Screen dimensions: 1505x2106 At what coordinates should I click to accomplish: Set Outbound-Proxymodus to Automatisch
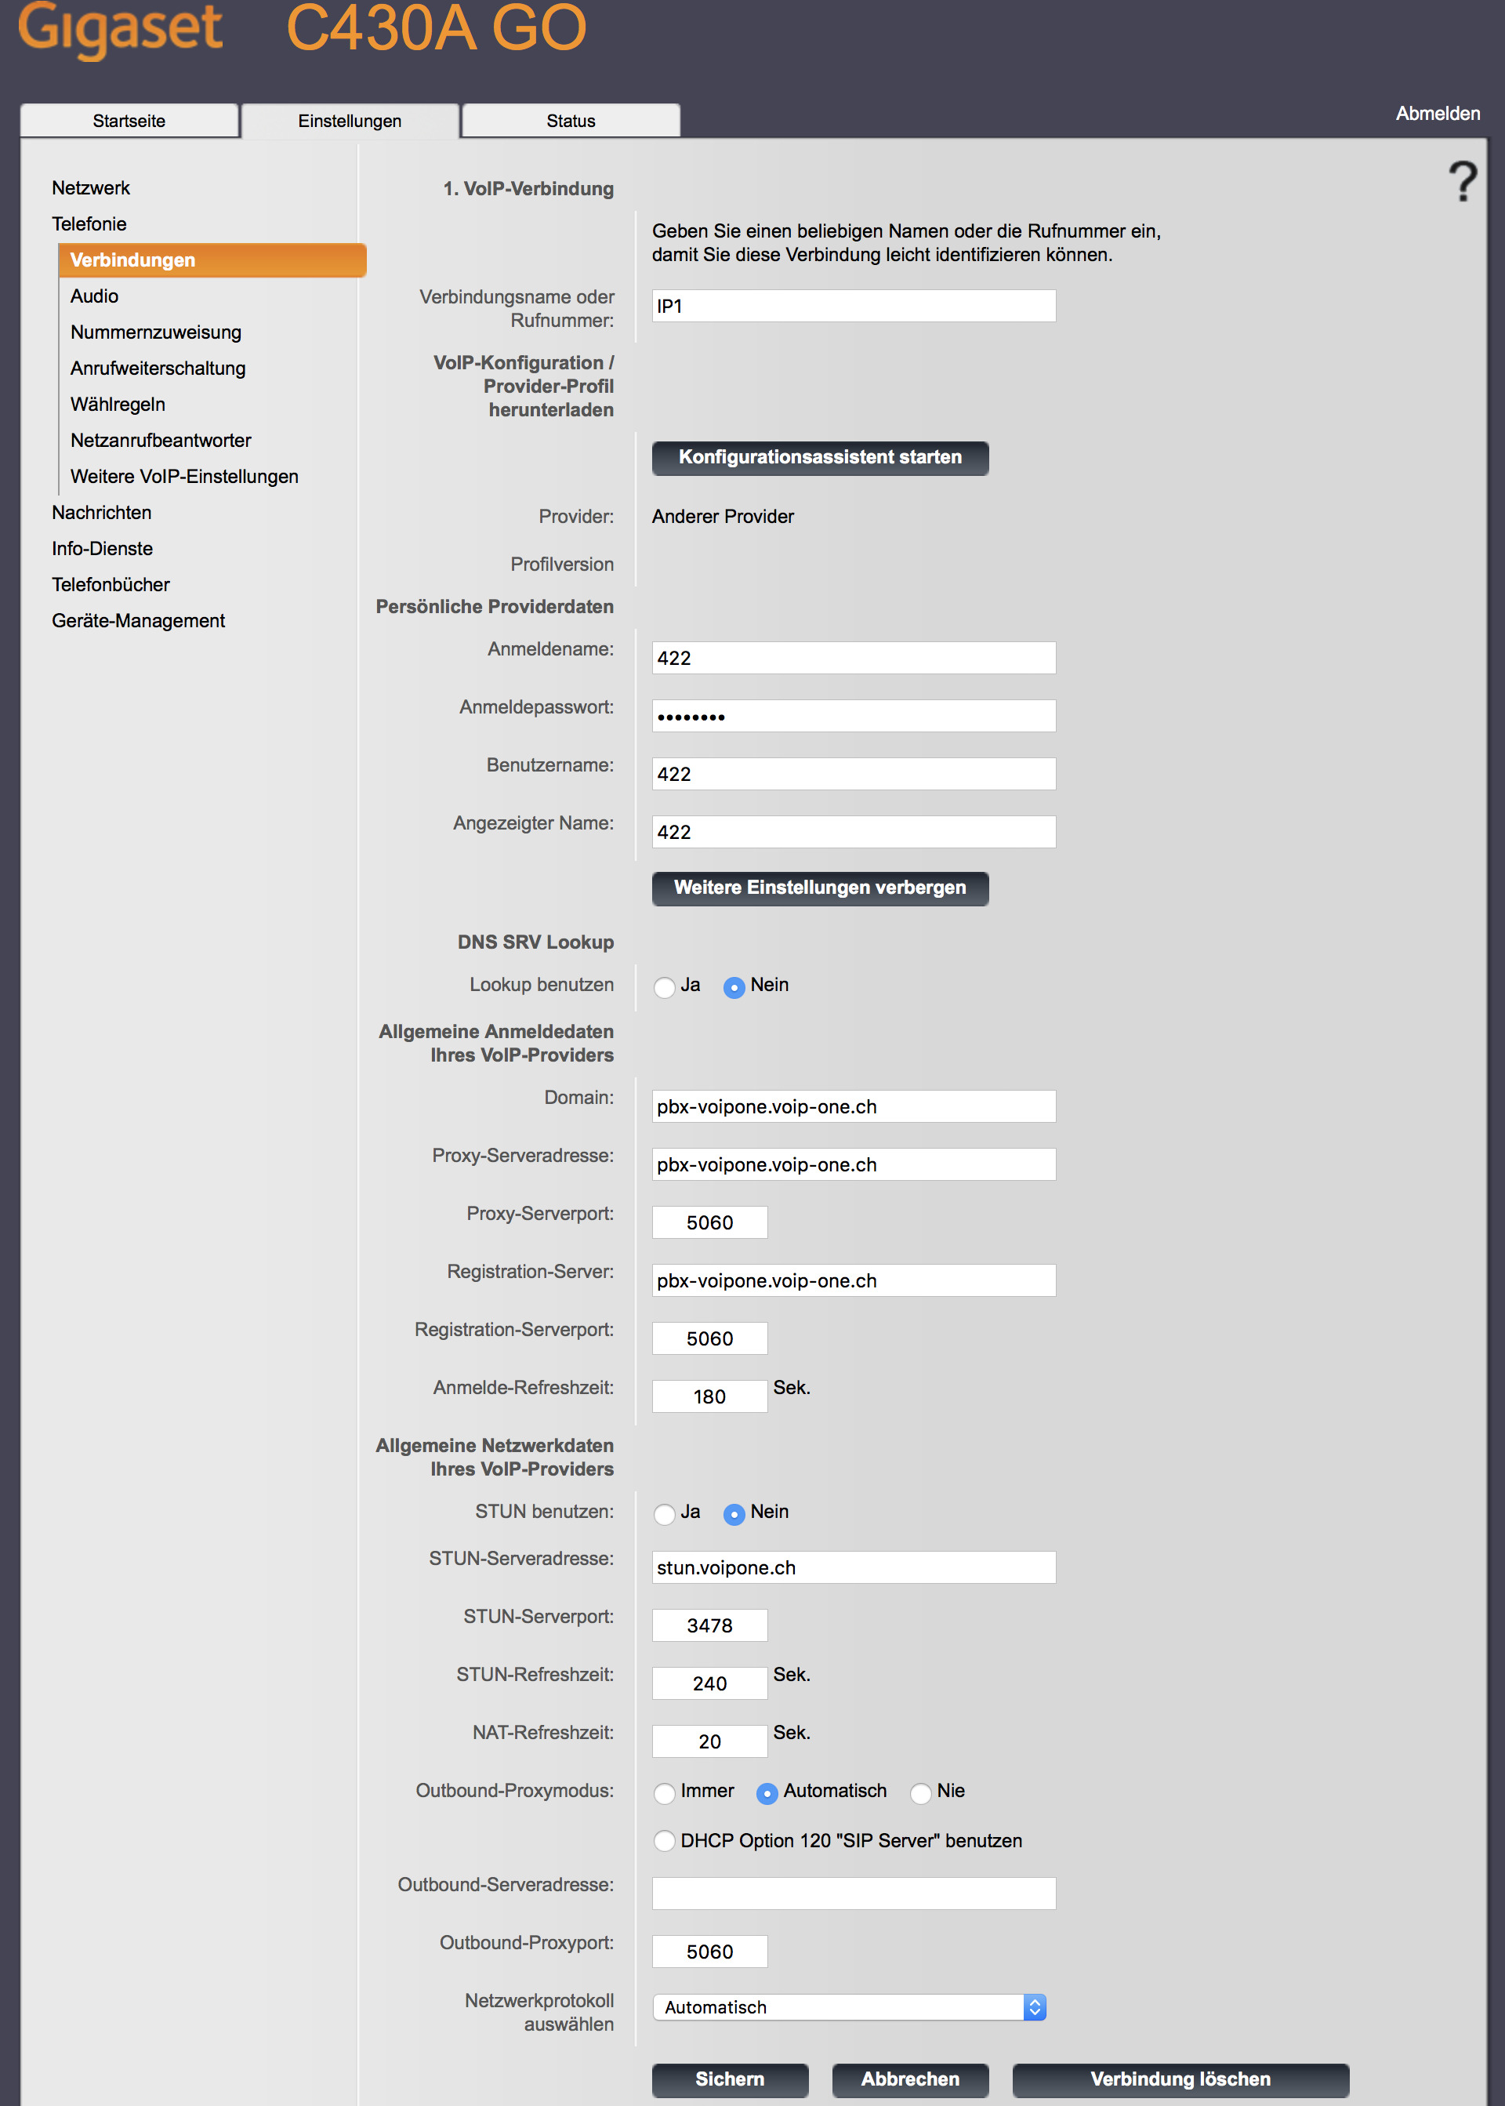point(767,1792)
